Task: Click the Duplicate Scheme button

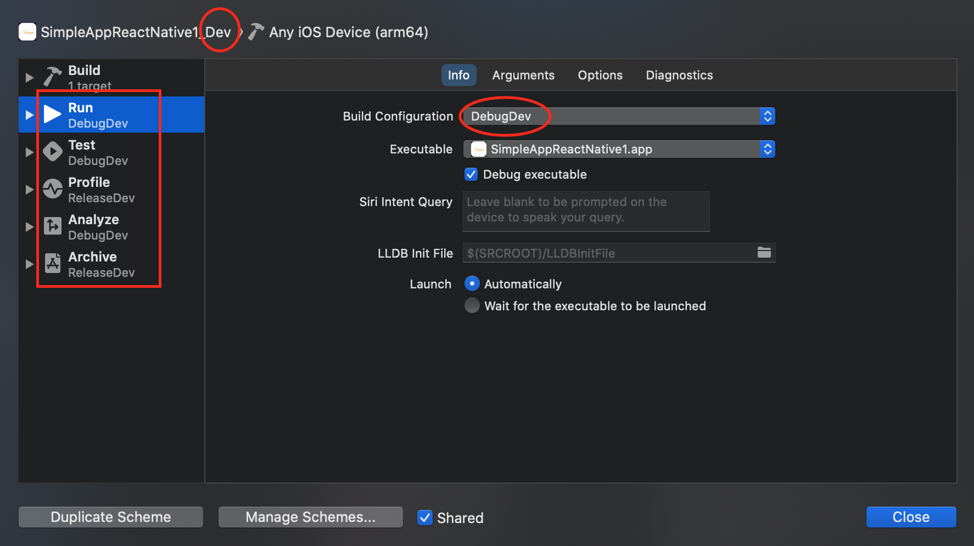Action: pos(111,517)
